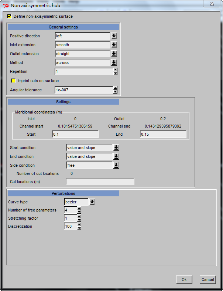
Task: Click the Tk icon in title bar
Action: point(6,6)
